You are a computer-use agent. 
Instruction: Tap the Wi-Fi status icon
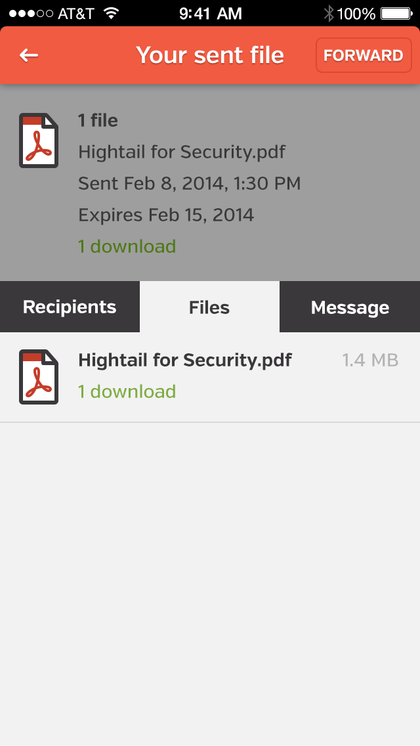(x=111, y=13)
